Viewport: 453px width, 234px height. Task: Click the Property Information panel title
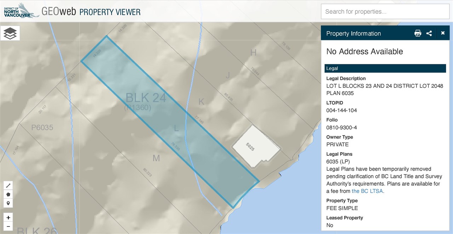pos(353,34)
